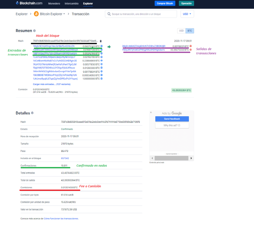Click the left arrow of the ad scrollbar

(152, 158)
